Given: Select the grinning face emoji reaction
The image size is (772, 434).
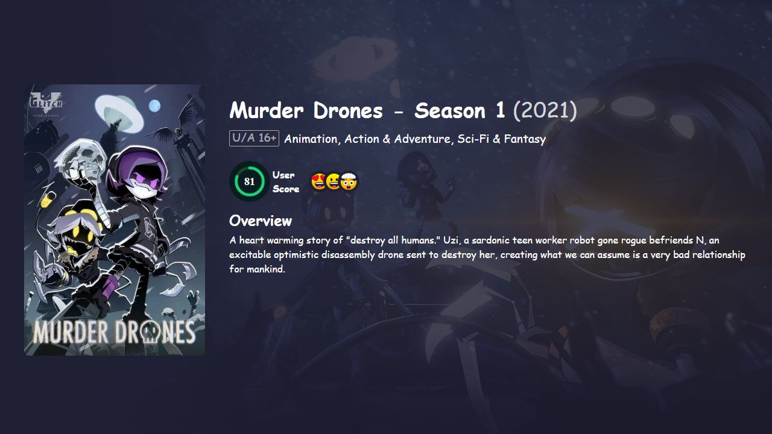Looking at the screenshot, I should [334, 181].
